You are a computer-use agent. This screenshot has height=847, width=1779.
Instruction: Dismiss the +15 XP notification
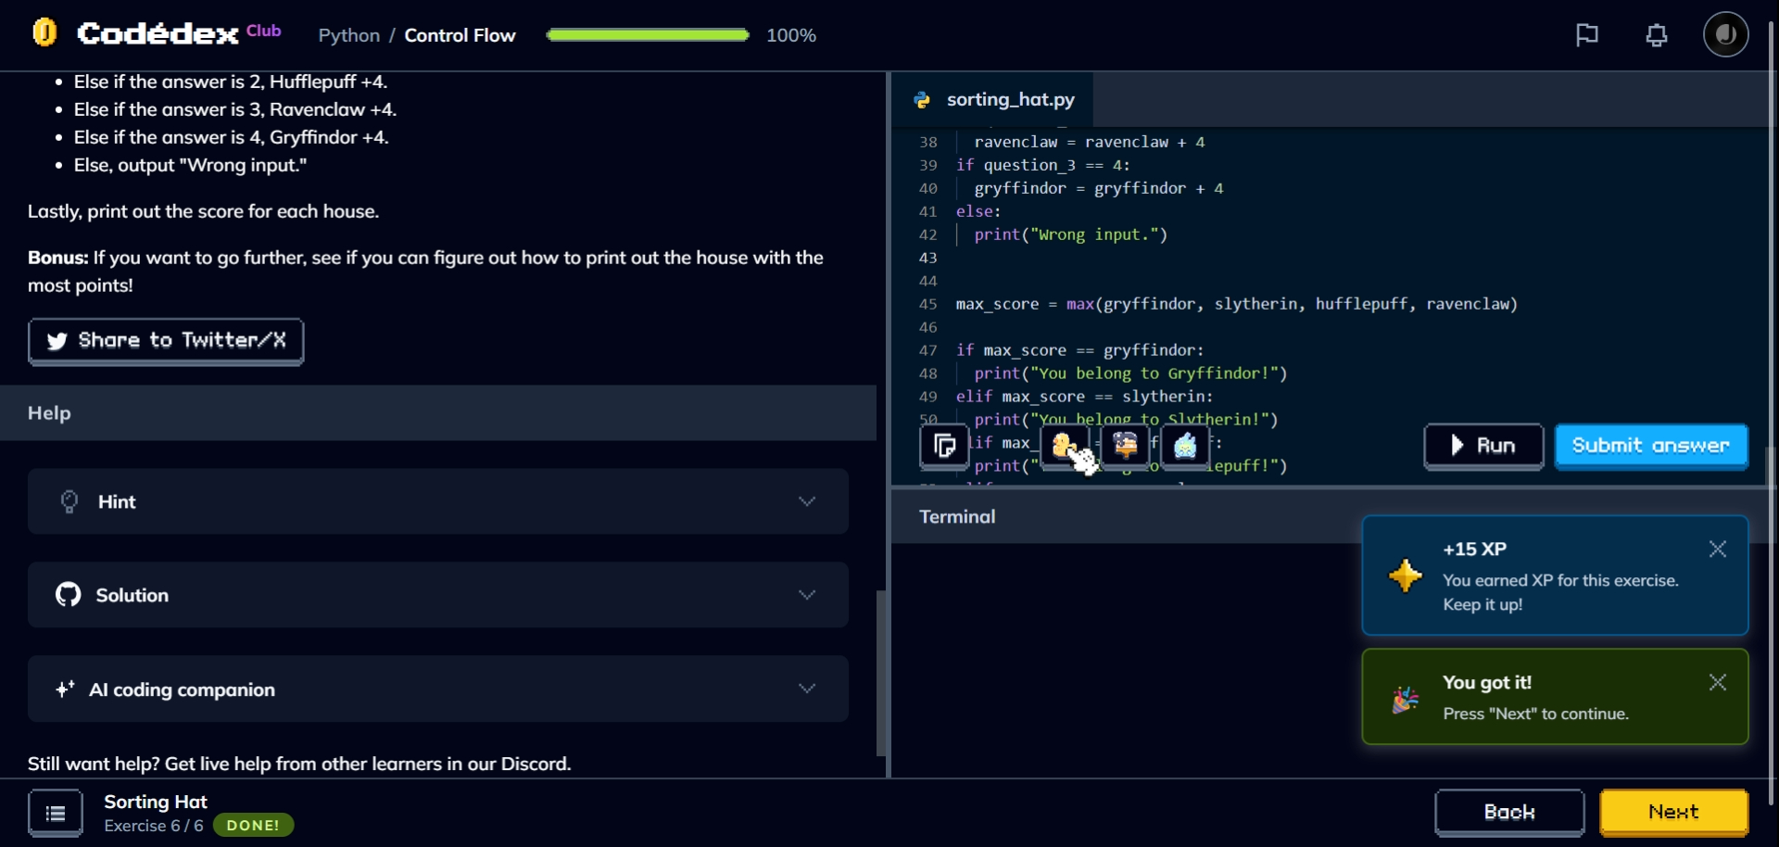1717,550
